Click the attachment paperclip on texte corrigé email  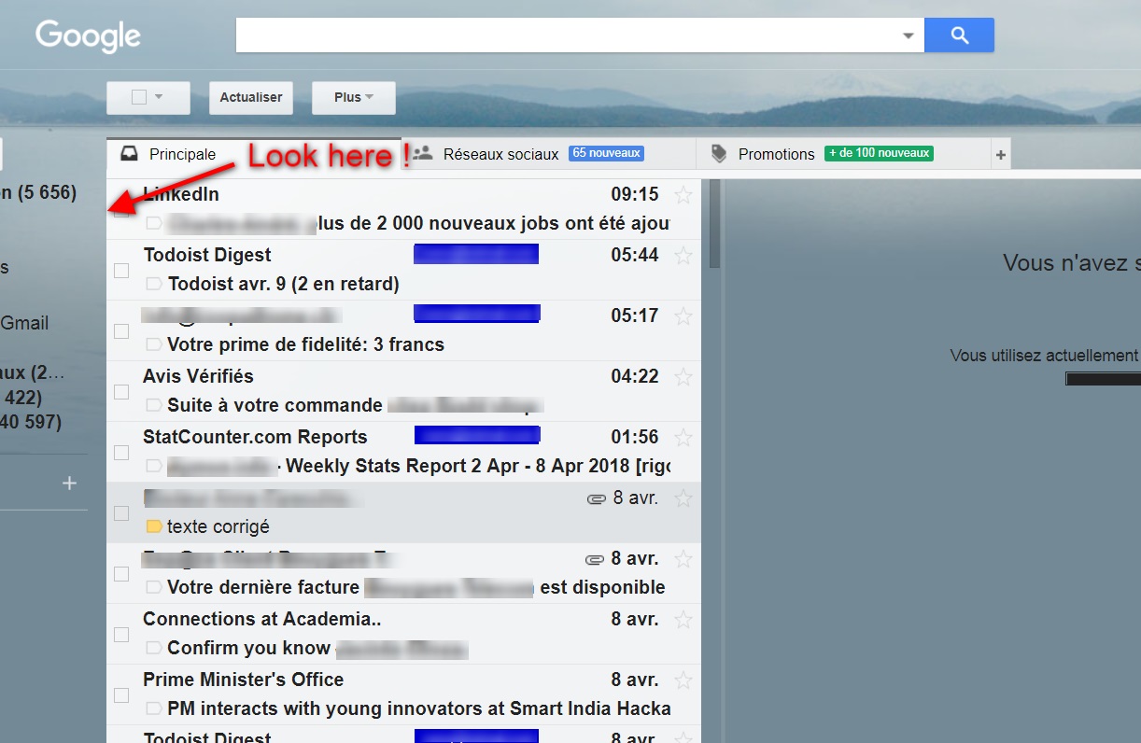pyautogui.click(x=597, y=499)
